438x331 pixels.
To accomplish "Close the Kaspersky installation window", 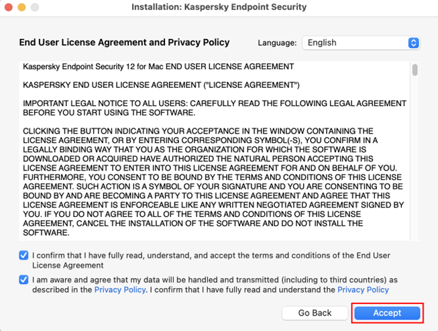I will (9, 7).
